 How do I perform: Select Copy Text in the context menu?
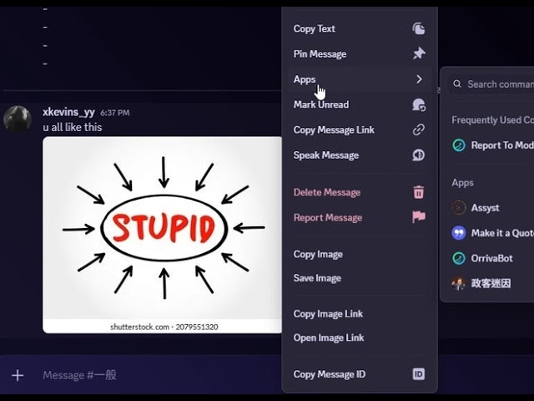click(360, 28)
